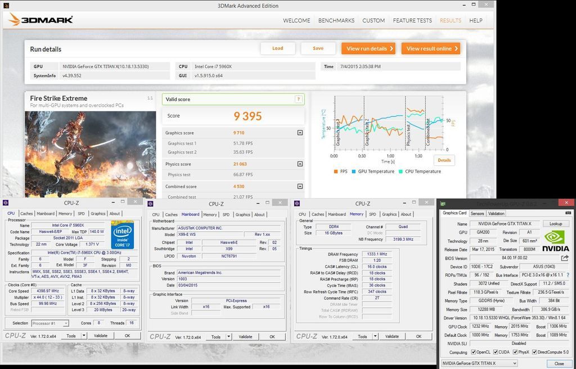Screen dimensions: 576x369
Task: Click the GPU-Z title bar app icon
Action: 443,204
